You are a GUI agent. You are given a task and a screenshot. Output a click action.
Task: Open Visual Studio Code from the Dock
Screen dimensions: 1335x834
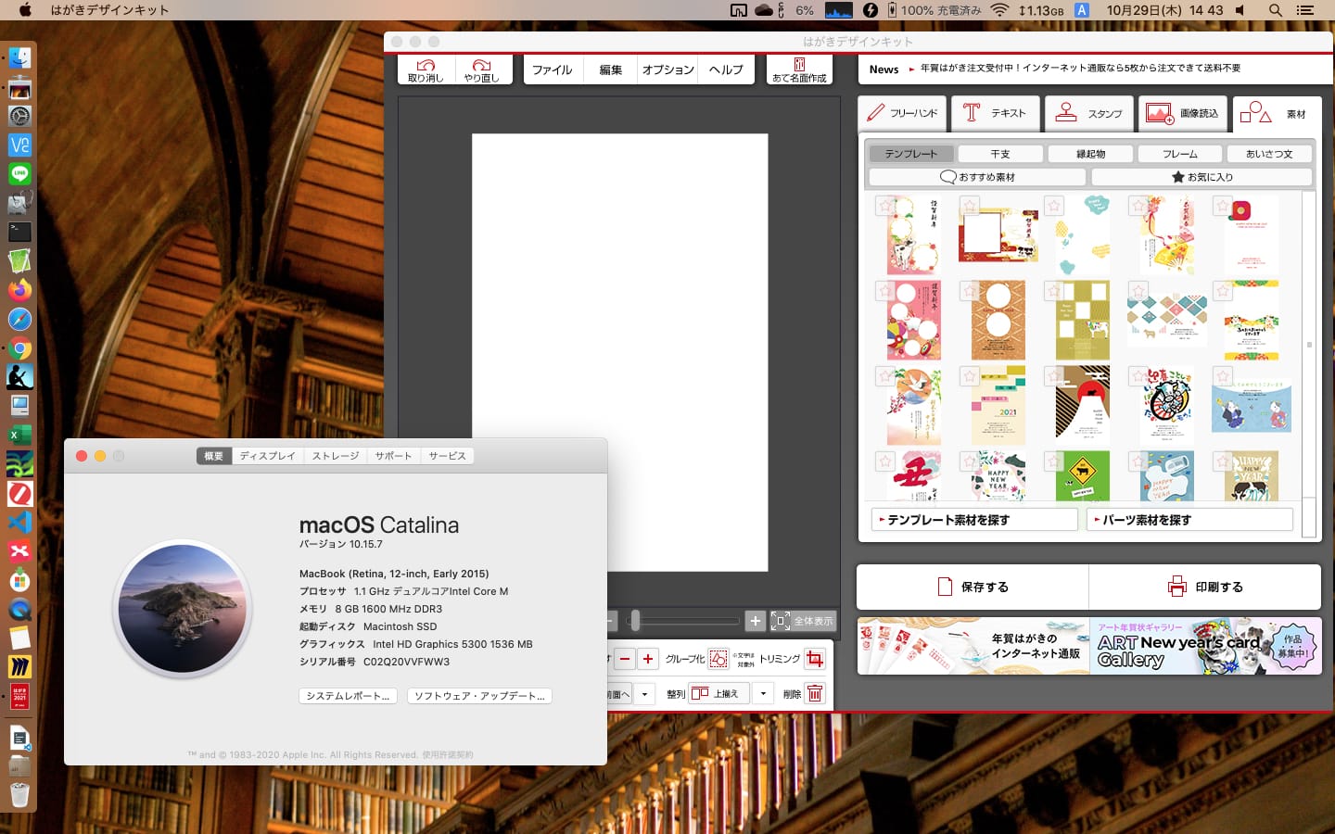click(19, 522)
